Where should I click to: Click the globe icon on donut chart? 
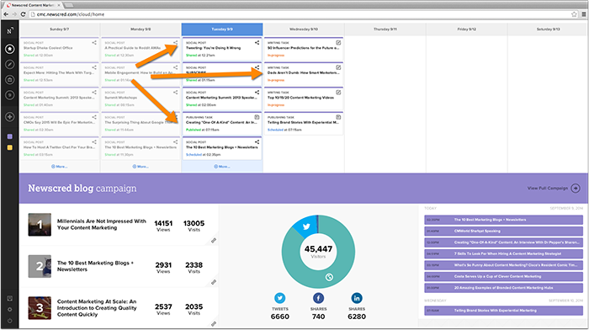pyautogui.click(x=329, y=277)
